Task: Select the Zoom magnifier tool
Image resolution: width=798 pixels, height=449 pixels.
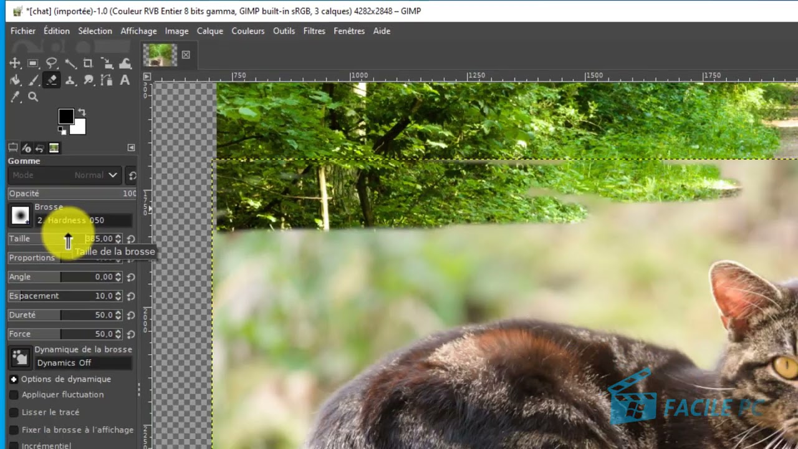Action: point(33,97)
